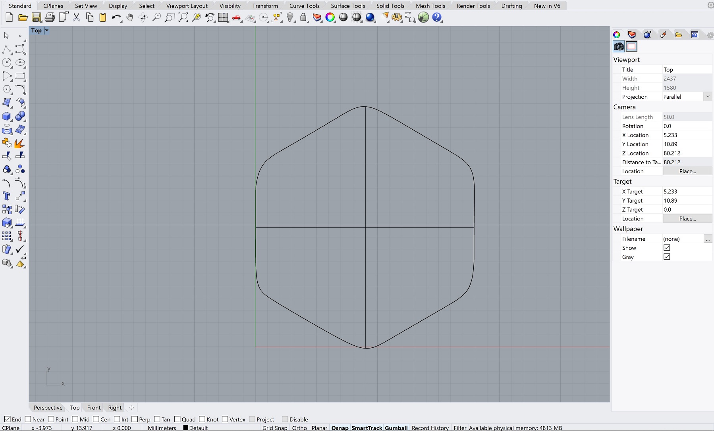Click the Print icon
The height and width of the screenshot is (431, 714).
tap(50, 17)
